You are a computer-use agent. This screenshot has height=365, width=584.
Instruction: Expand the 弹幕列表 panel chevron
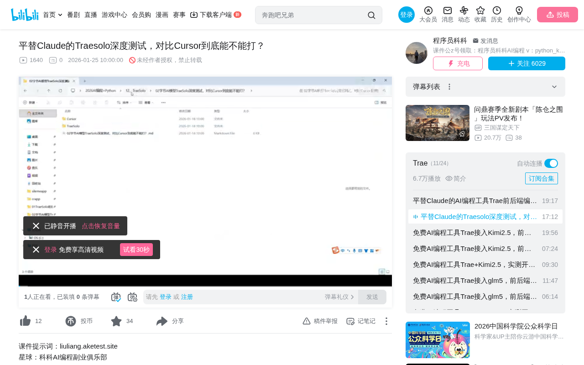(554, 87)
